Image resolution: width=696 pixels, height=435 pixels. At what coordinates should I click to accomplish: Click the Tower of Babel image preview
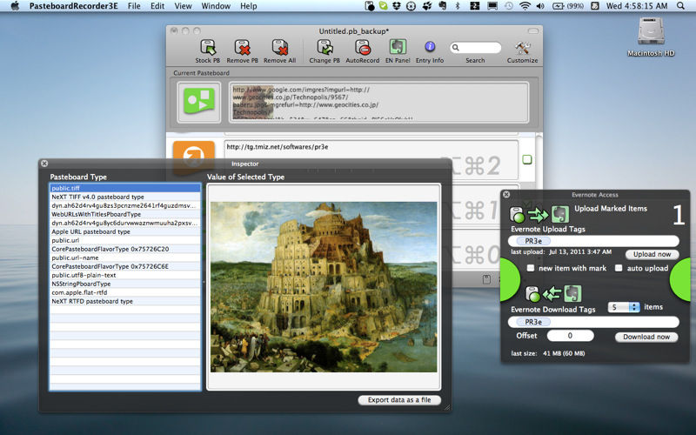(x=324, y=287)
